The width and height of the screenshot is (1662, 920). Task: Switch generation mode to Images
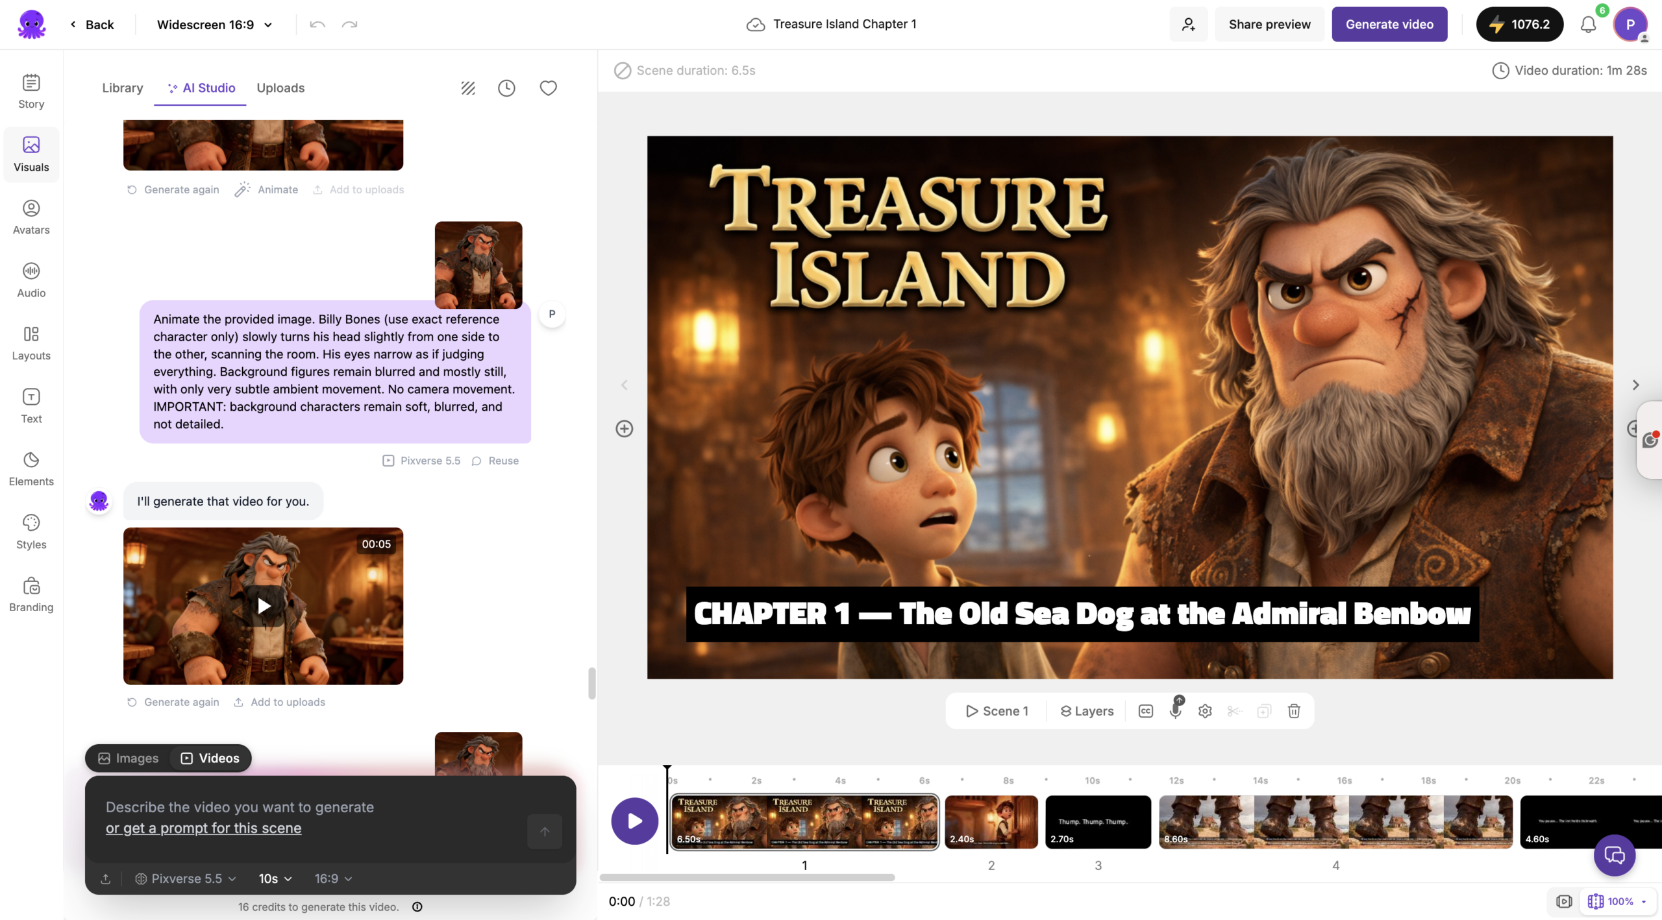point(129,758)
